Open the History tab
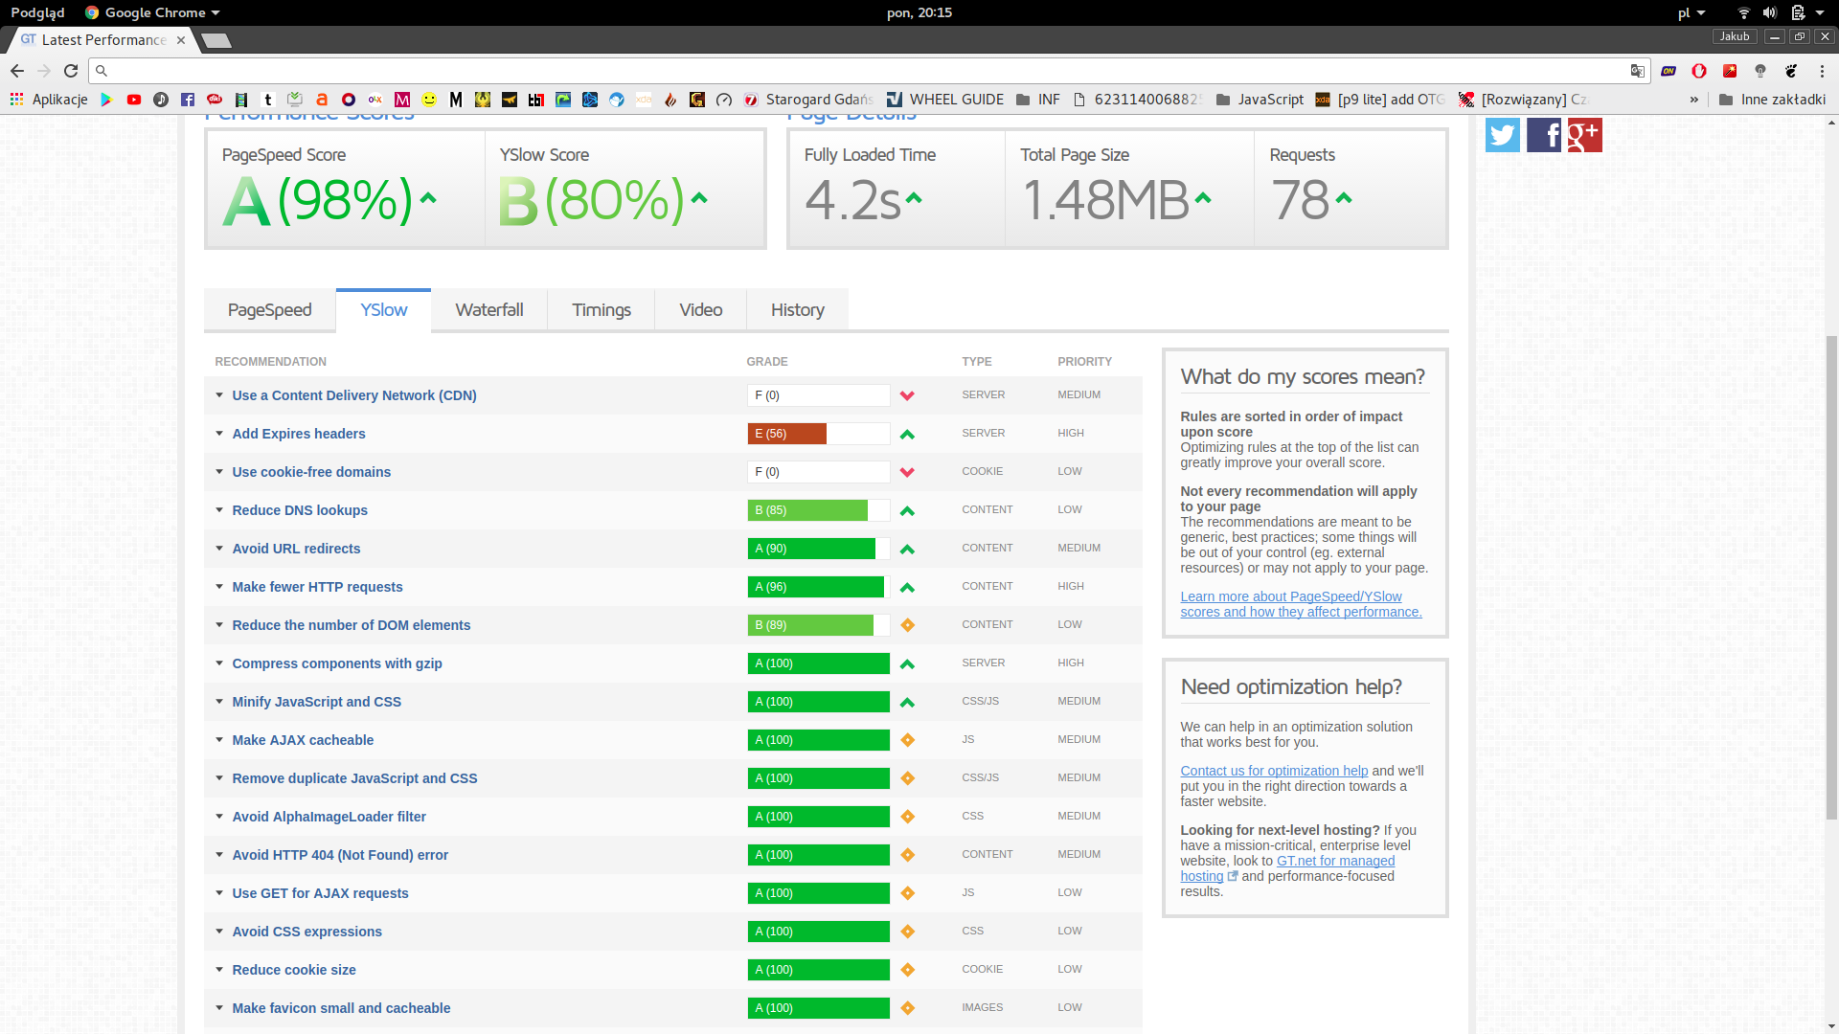The height and width of the screenshot is (1034, 1839). [x=797, y=310]
